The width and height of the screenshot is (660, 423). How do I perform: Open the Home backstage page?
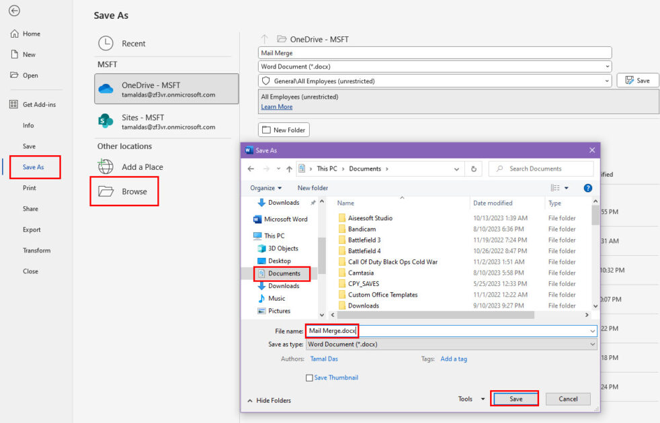[x=26, y=34]
